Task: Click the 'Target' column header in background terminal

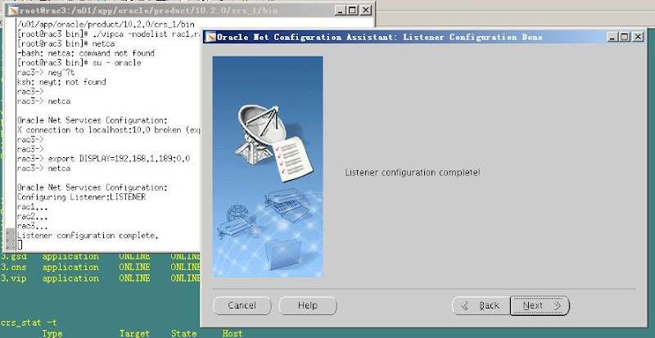Action: coord(134,333)
